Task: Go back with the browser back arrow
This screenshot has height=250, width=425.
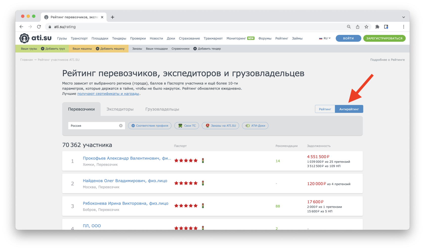Action: pos(21,27)
